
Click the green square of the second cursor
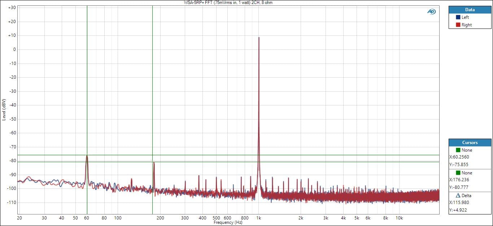[458, 173]
